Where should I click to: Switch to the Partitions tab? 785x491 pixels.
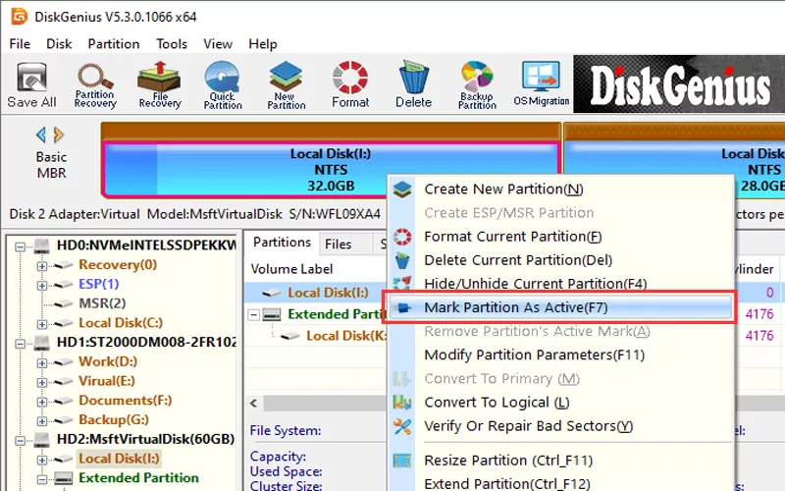coord(282,243)
